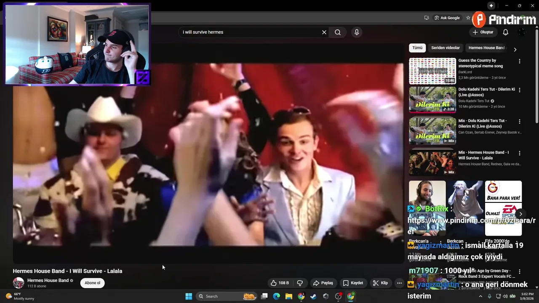Open the Unity hub icon on the taskbar

pos(326,296)
